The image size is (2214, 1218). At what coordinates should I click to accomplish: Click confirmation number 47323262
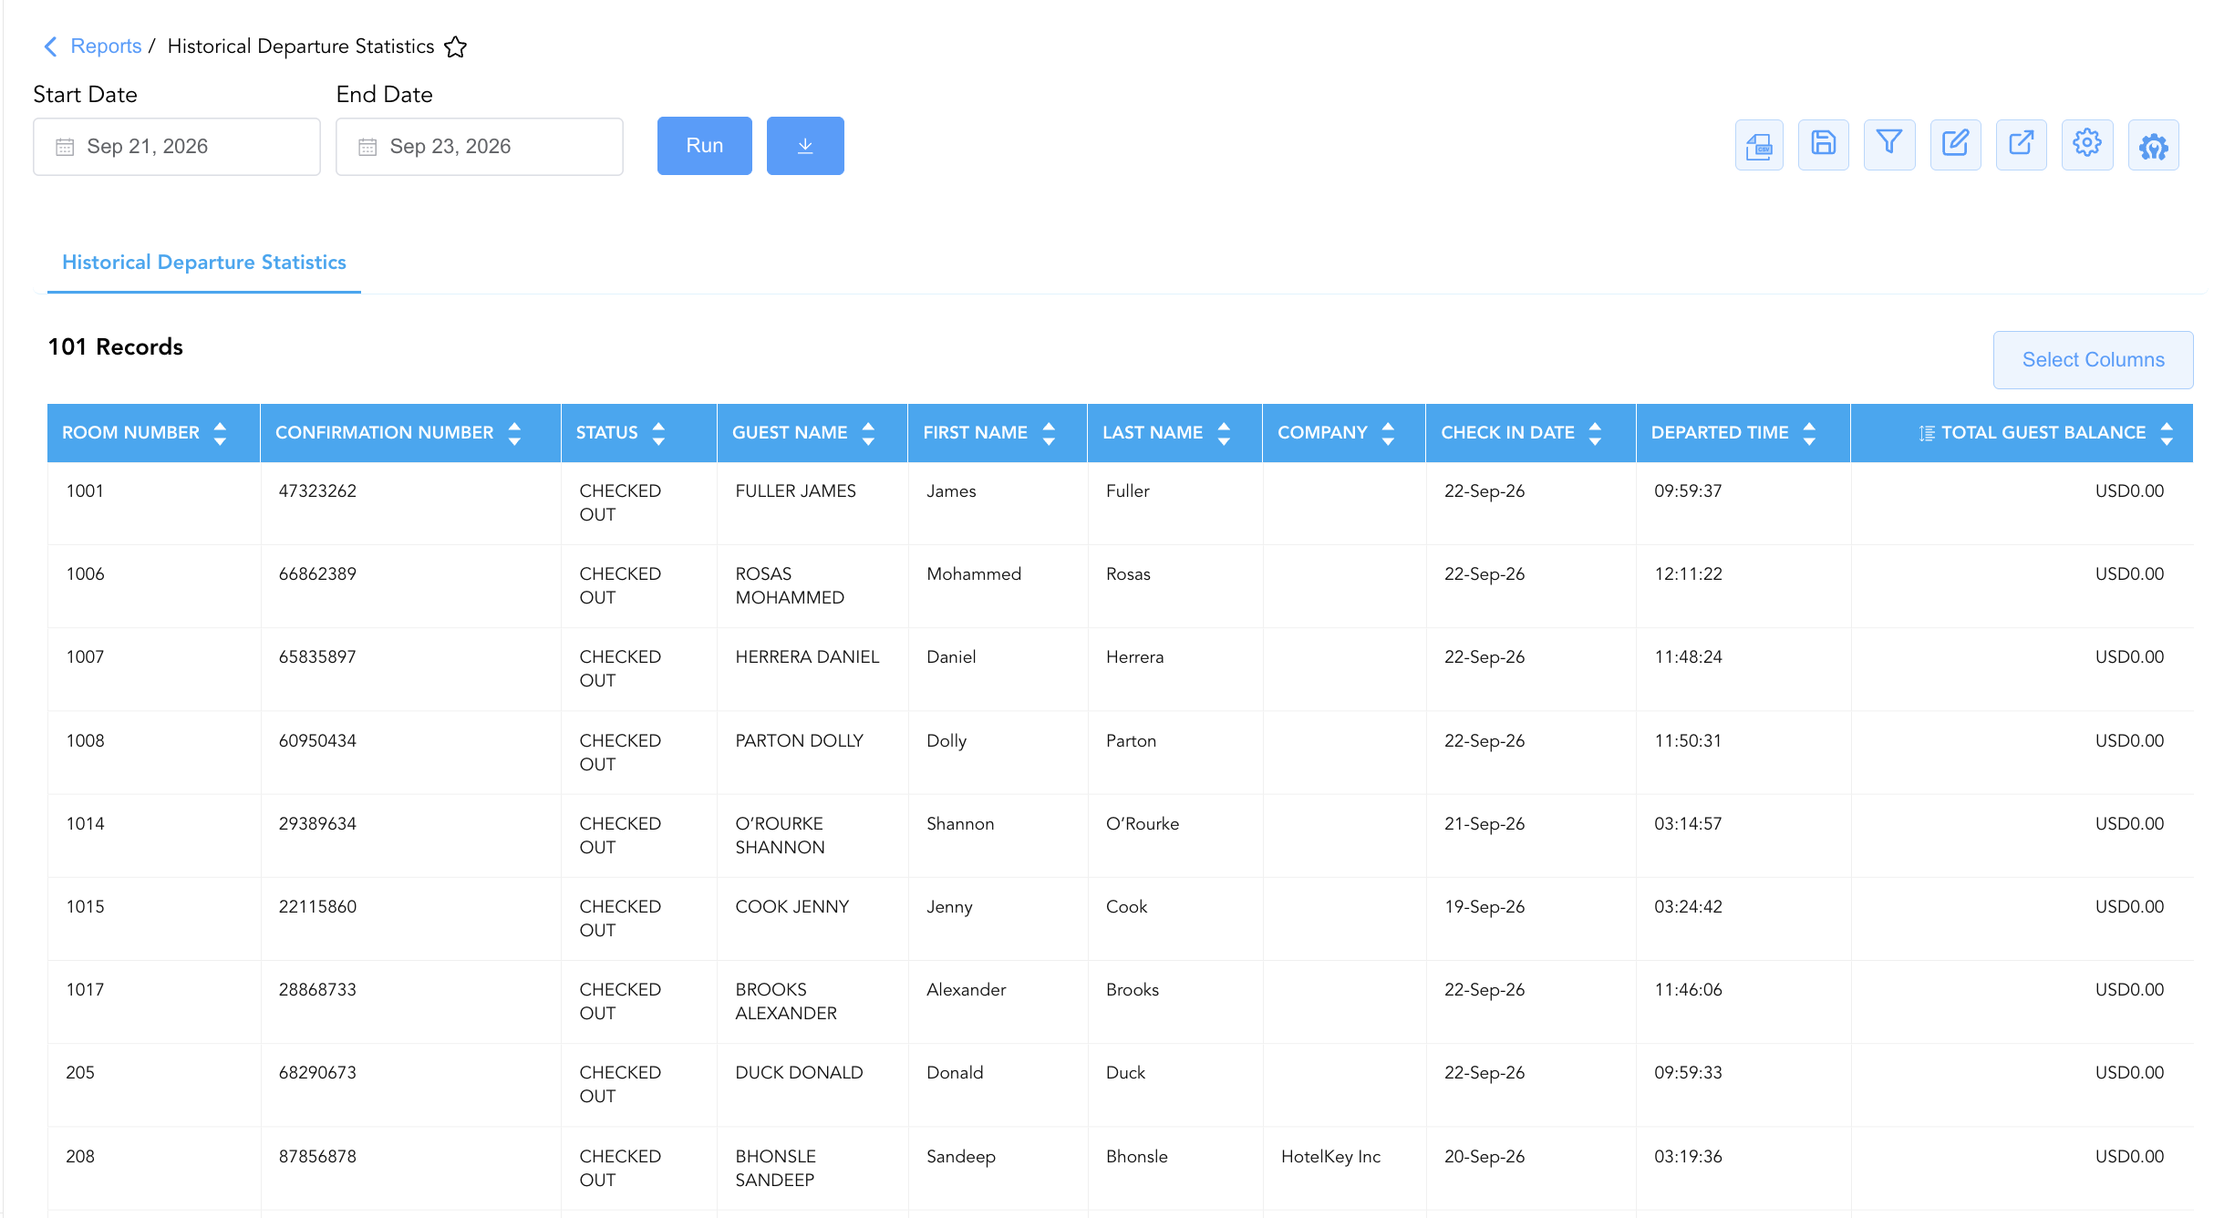click(317, 490)
